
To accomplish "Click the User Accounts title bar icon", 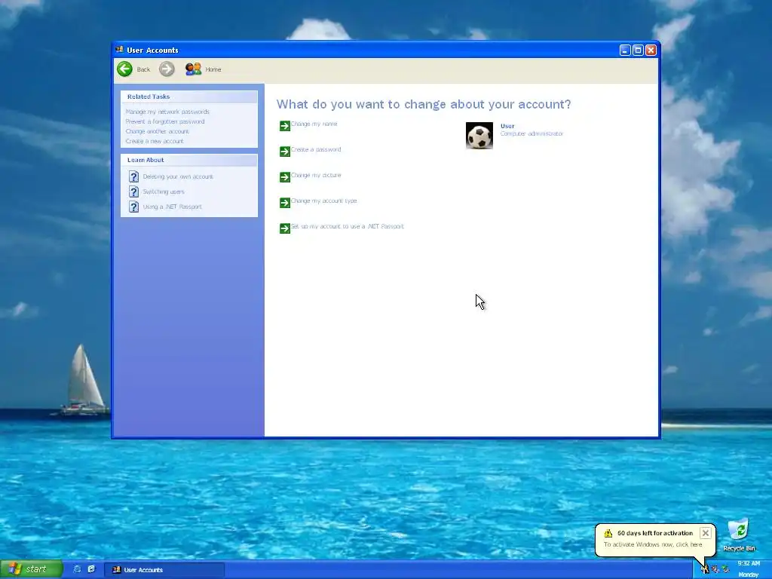I will pos(119,49).
